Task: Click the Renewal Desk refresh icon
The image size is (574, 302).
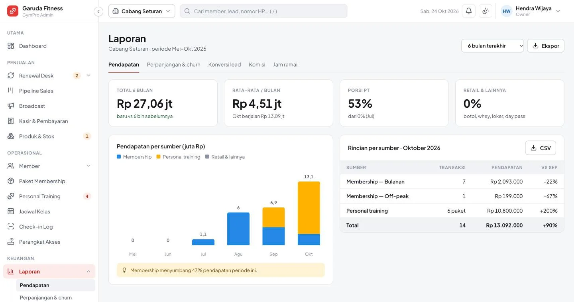Action: coord(11,76)
